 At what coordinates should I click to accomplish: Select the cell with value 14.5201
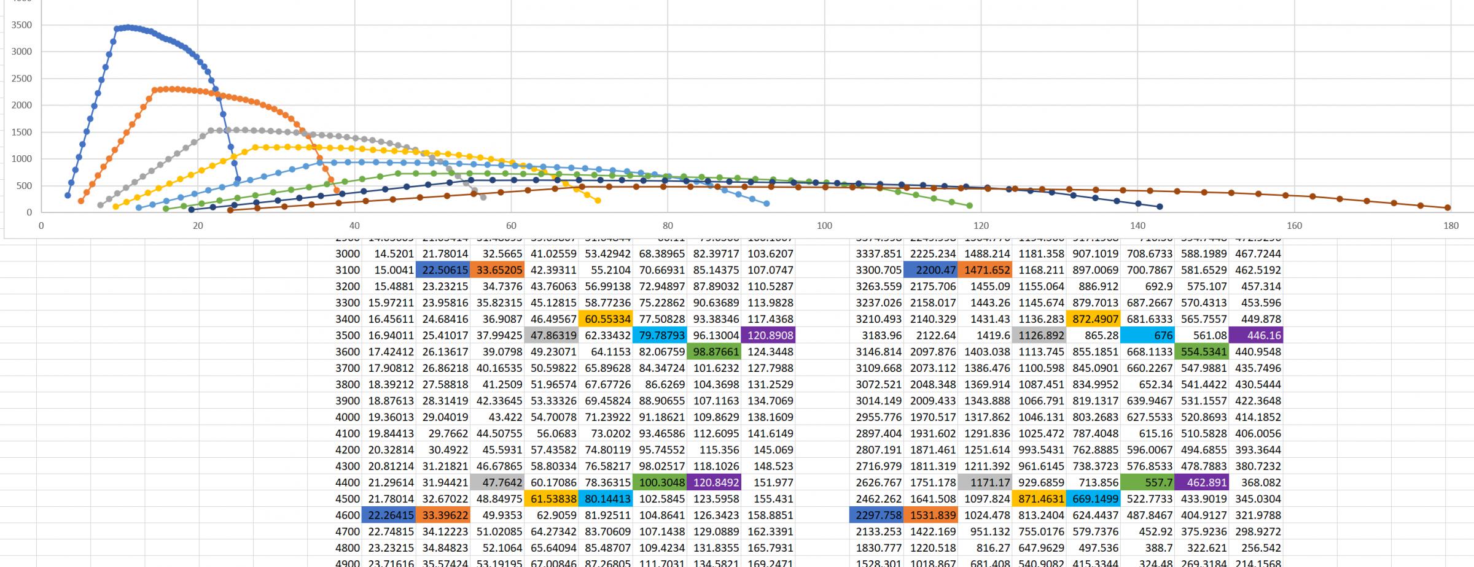coord(389,253)
